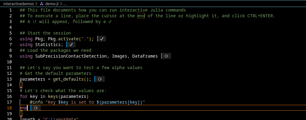The image size is (306, 120).
Task: Click the Julia file icon in breadcrumb
Action: (x=41, y=4)
